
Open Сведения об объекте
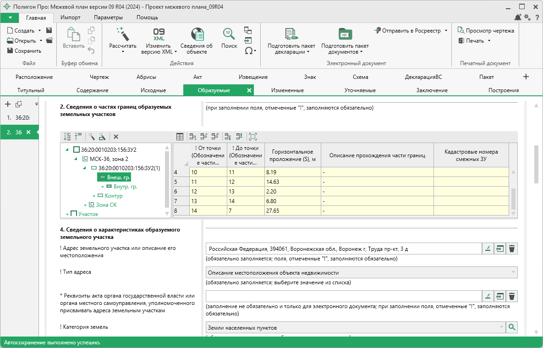click(196, 35)
